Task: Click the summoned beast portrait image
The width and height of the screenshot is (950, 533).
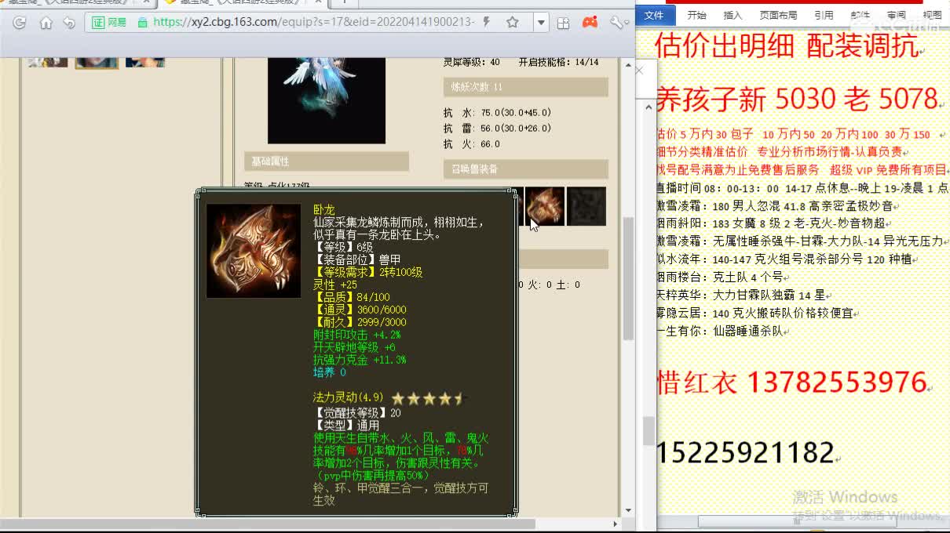Action: (327, 100)
